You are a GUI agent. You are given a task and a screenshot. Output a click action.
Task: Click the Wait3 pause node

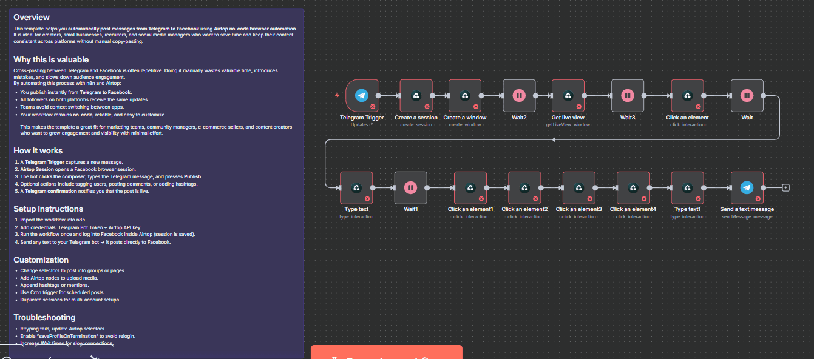click(627, 95)
